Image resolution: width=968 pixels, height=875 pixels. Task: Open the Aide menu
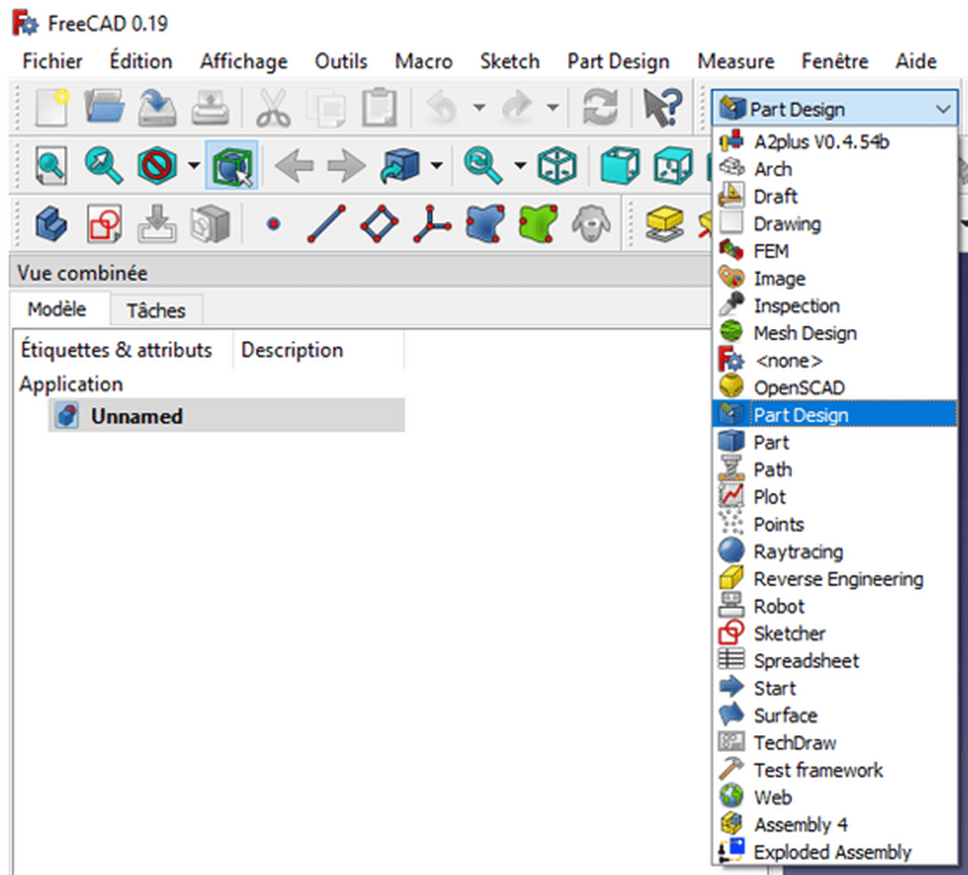point(916,61)
